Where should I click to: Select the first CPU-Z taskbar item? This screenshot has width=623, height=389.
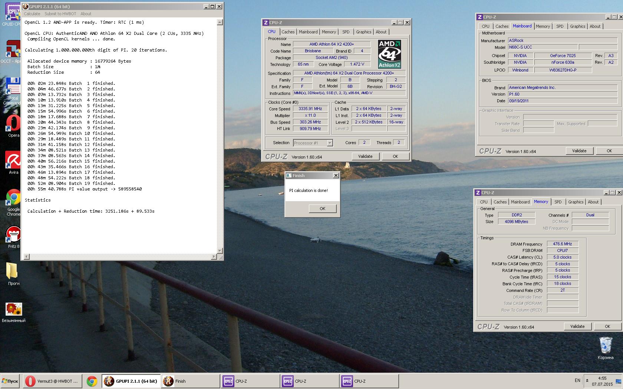250,381
